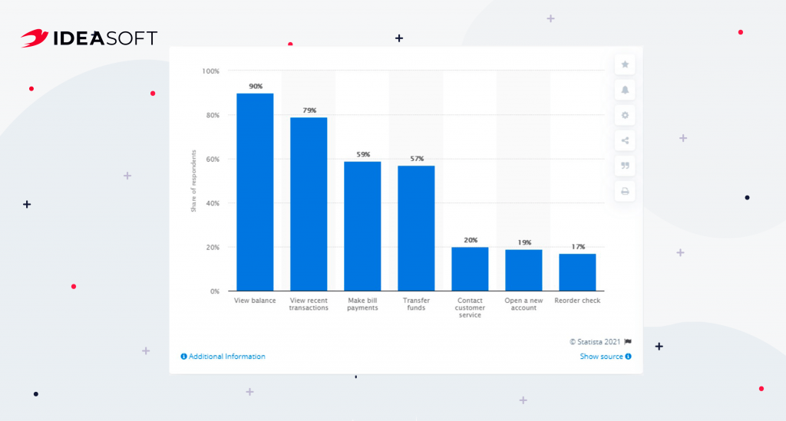This screenshot has width=786, height=421.
Task: Click the View balance axis label
Action: [x=255, y=301]
